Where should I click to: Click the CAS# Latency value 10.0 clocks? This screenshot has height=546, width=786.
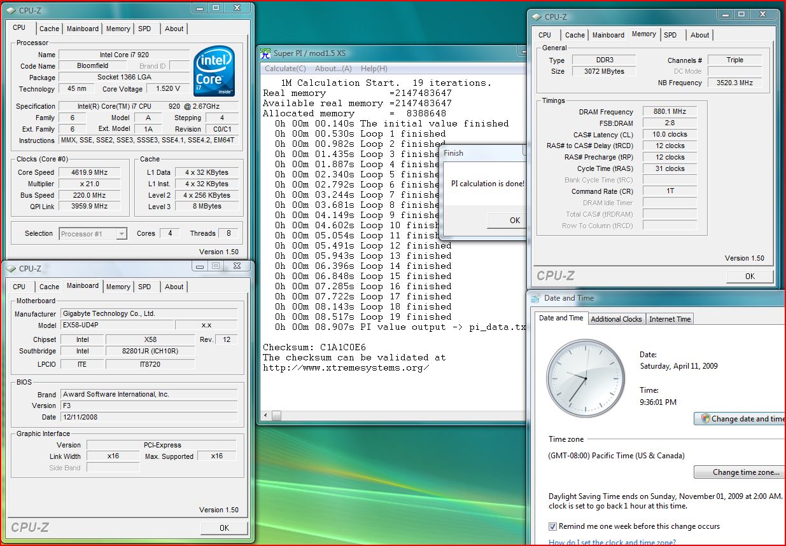(670, 135)
